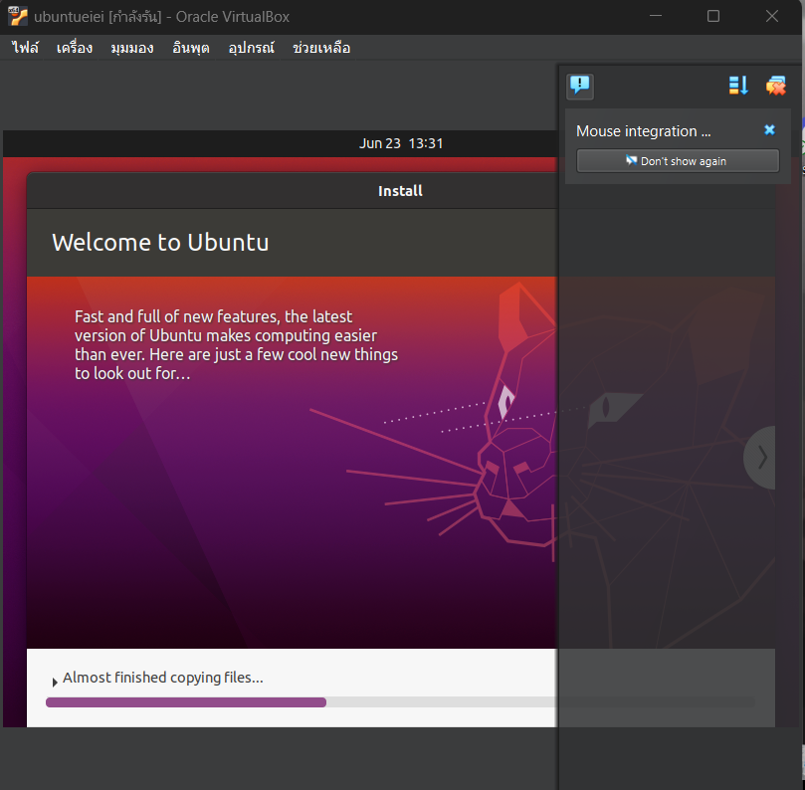Viewport: 805px width, 790px height.
Task: Click the VirtualBox icon in title bar
Action: [18, 16]
